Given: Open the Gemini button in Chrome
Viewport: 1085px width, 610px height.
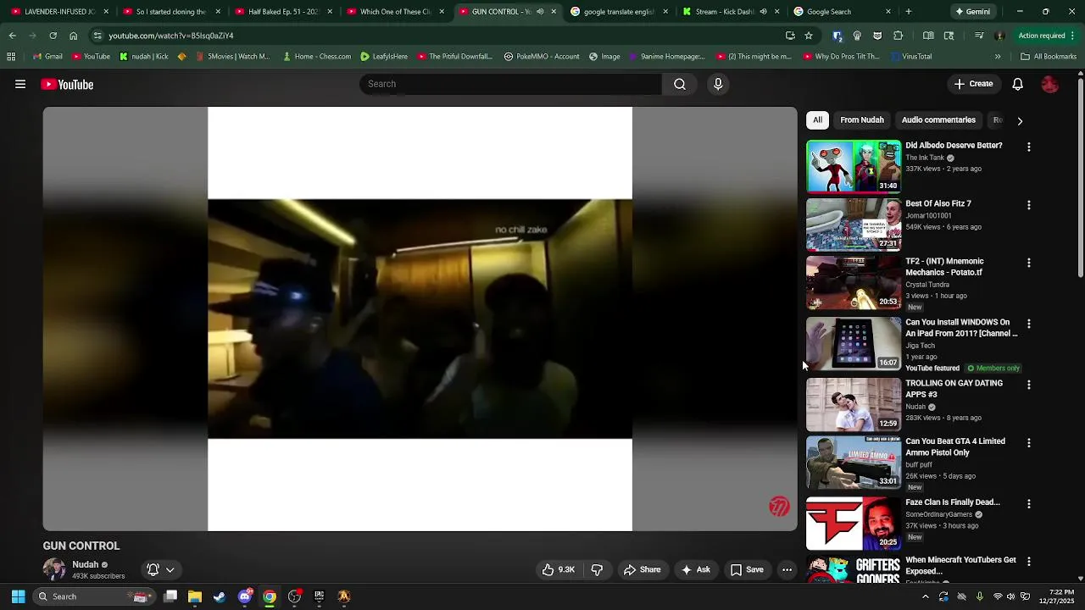Looking at the screenshot, I should [972, 12].
